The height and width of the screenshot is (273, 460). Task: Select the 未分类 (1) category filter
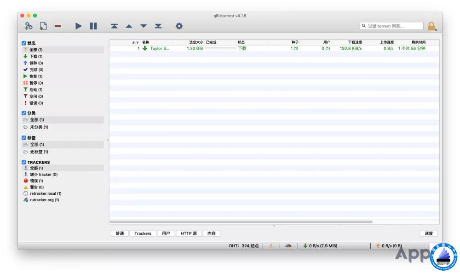[x=39, y=127]
